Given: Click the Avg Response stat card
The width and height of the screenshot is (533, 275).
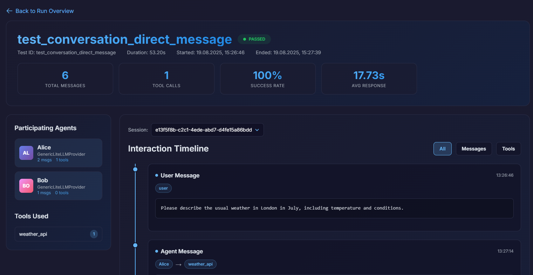Looking at the screenshot, I should pos(369,79).
